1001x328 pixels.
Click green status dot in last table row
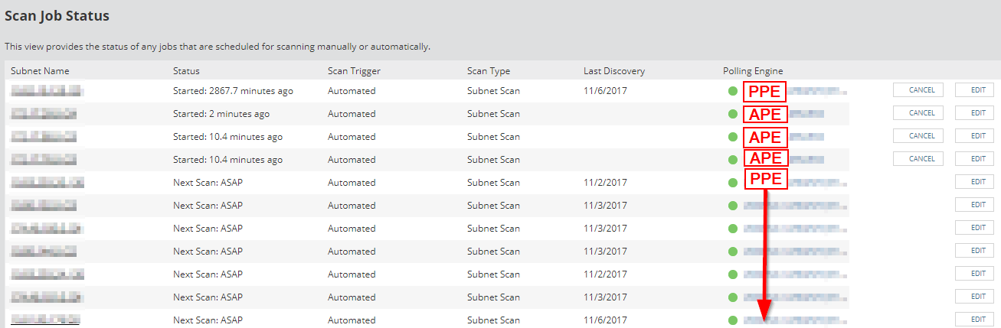point(733,321)
